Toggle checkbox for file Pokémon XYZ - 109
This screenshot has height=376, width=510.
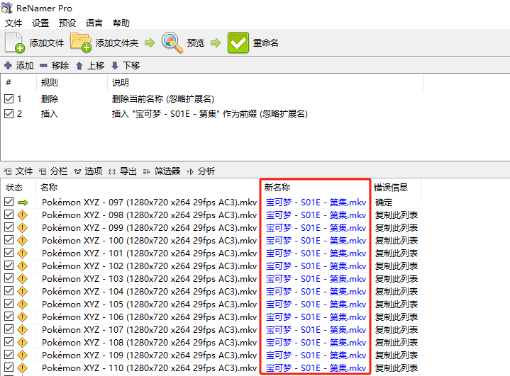[9, 355]
